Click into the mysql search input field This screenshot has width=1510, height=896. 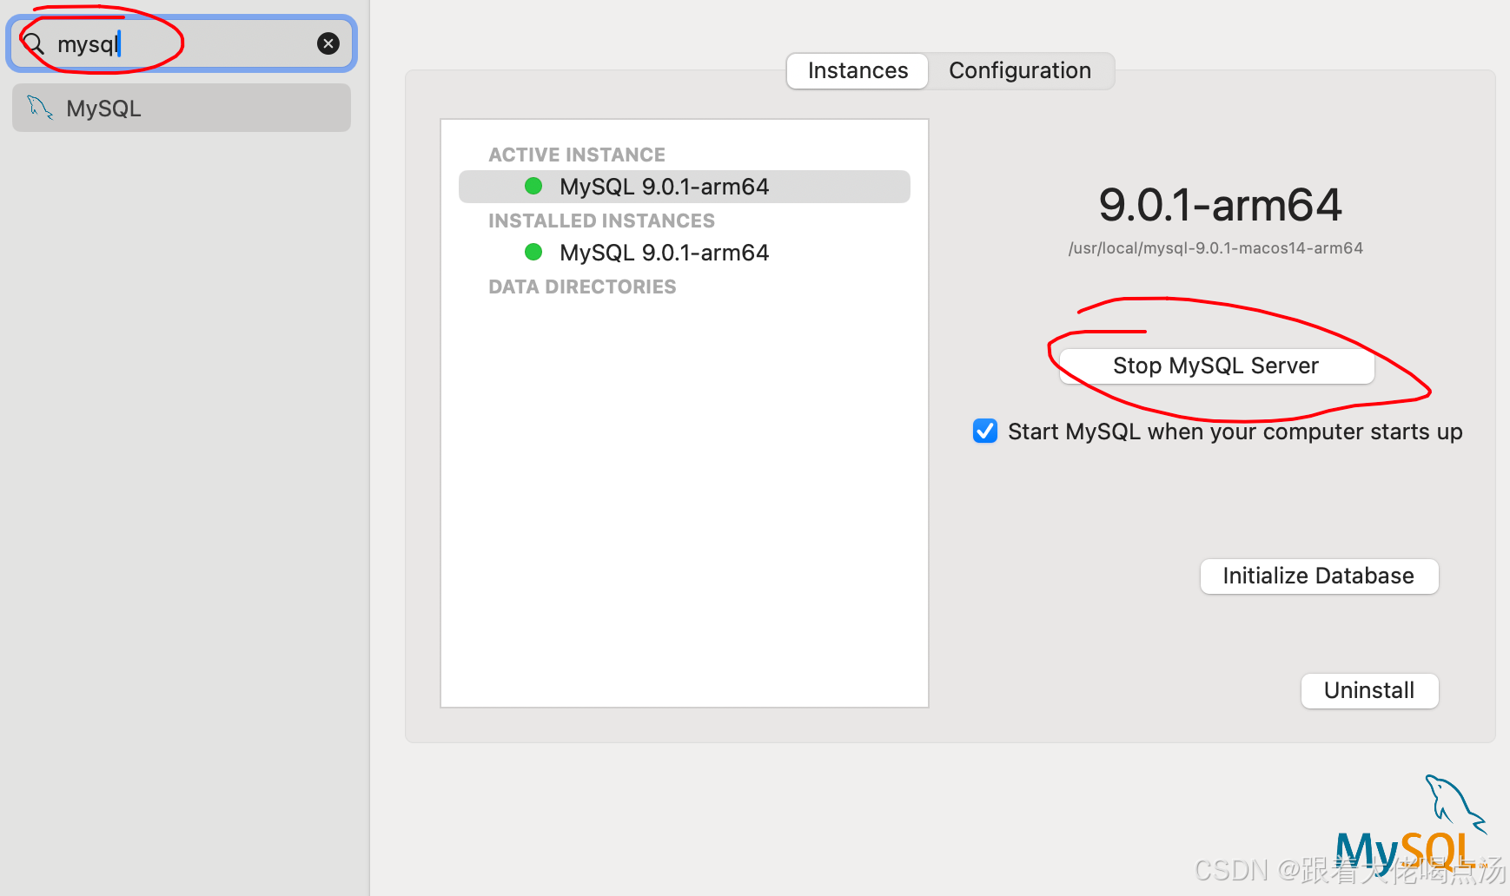click(x=182, y=43)
